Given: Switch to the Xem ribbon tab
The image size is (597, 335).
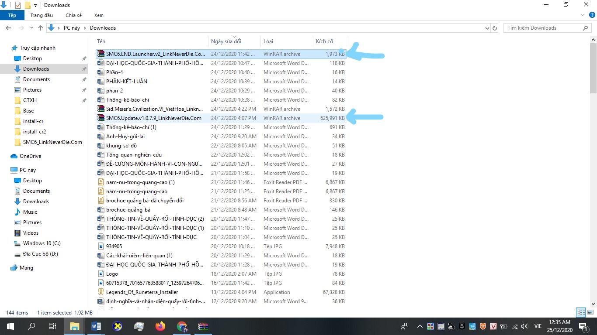Looking at the screenshot, I should click(99, 15).
